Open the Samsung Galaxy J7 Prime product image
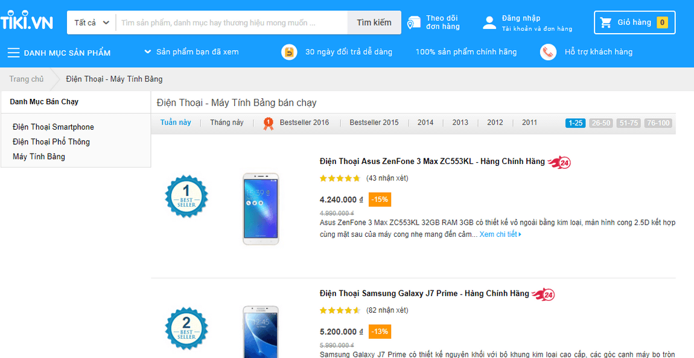694x358 pixels. (x=261, y=331)
